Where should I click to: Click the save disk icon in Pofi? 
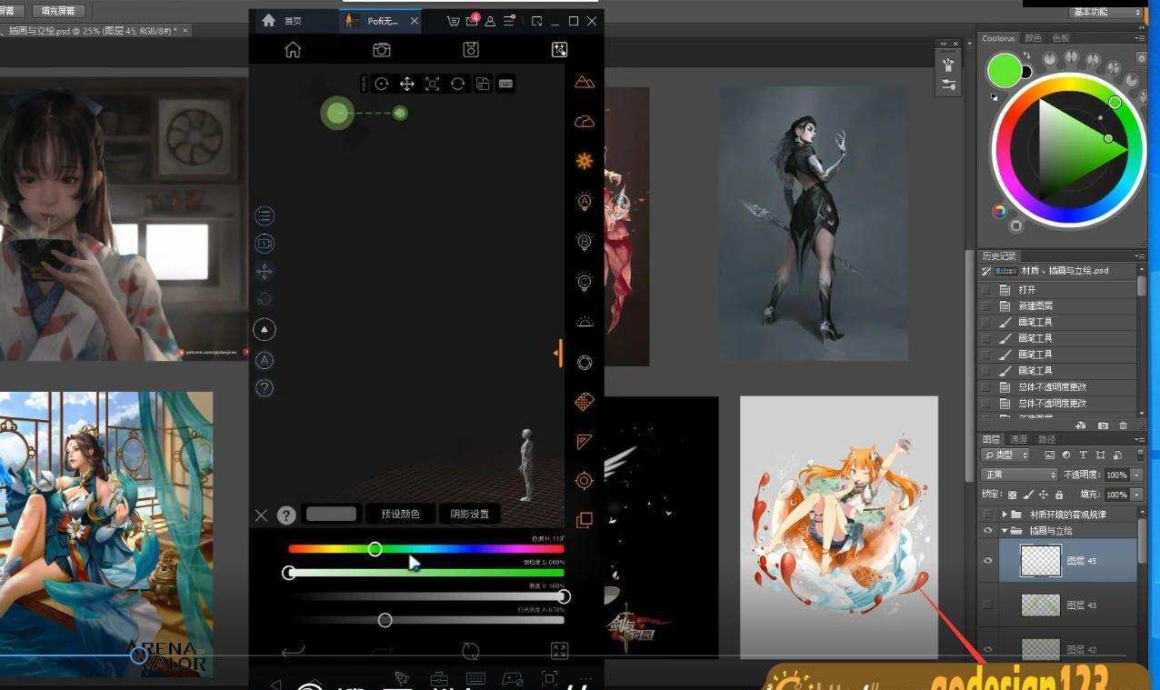pyautogui.click(x=471, y=50)
